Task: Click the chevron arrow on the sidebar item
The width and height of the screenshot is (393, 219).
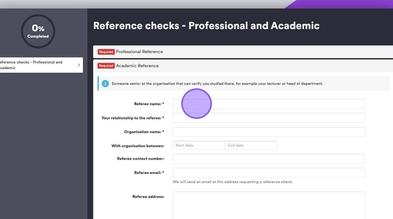Action: pyautogui.click(x=79, y=65)
